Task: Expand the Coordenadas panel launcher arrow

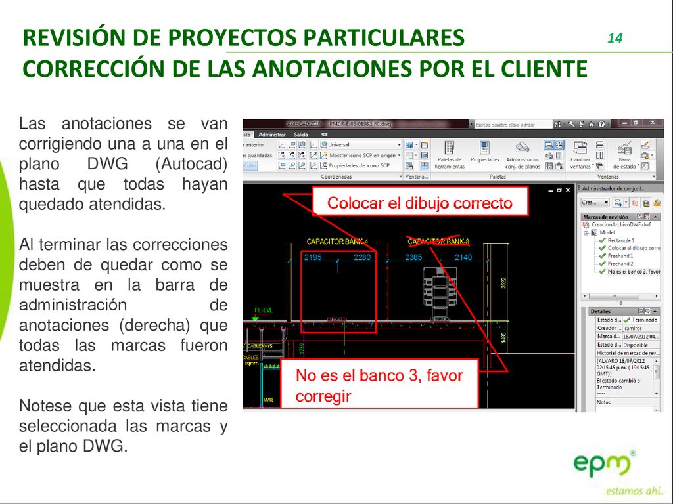Action: (x=400, y=176)
